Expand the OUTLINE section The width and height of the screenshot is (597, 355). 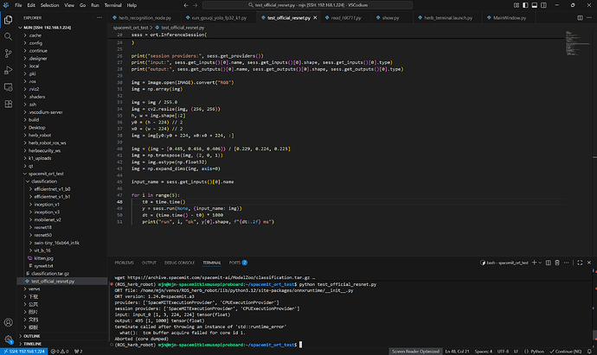click(32, 336)
